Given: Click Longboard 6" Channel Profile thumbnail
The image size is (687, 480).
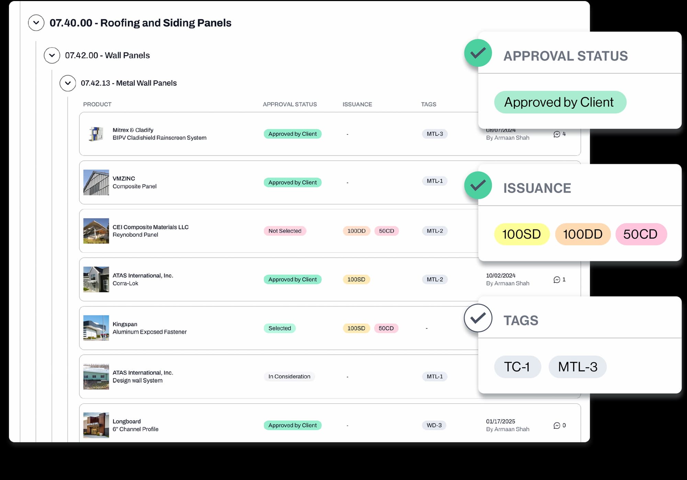Looking at the screenshot, I should [96, 425].
